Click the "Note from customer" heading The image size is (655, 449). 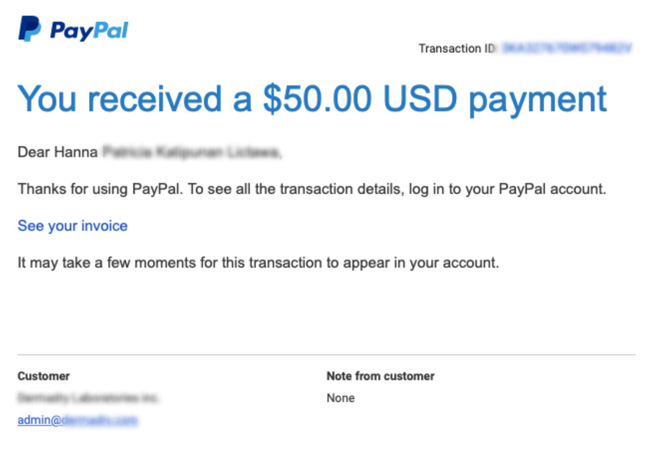point(380,376)
